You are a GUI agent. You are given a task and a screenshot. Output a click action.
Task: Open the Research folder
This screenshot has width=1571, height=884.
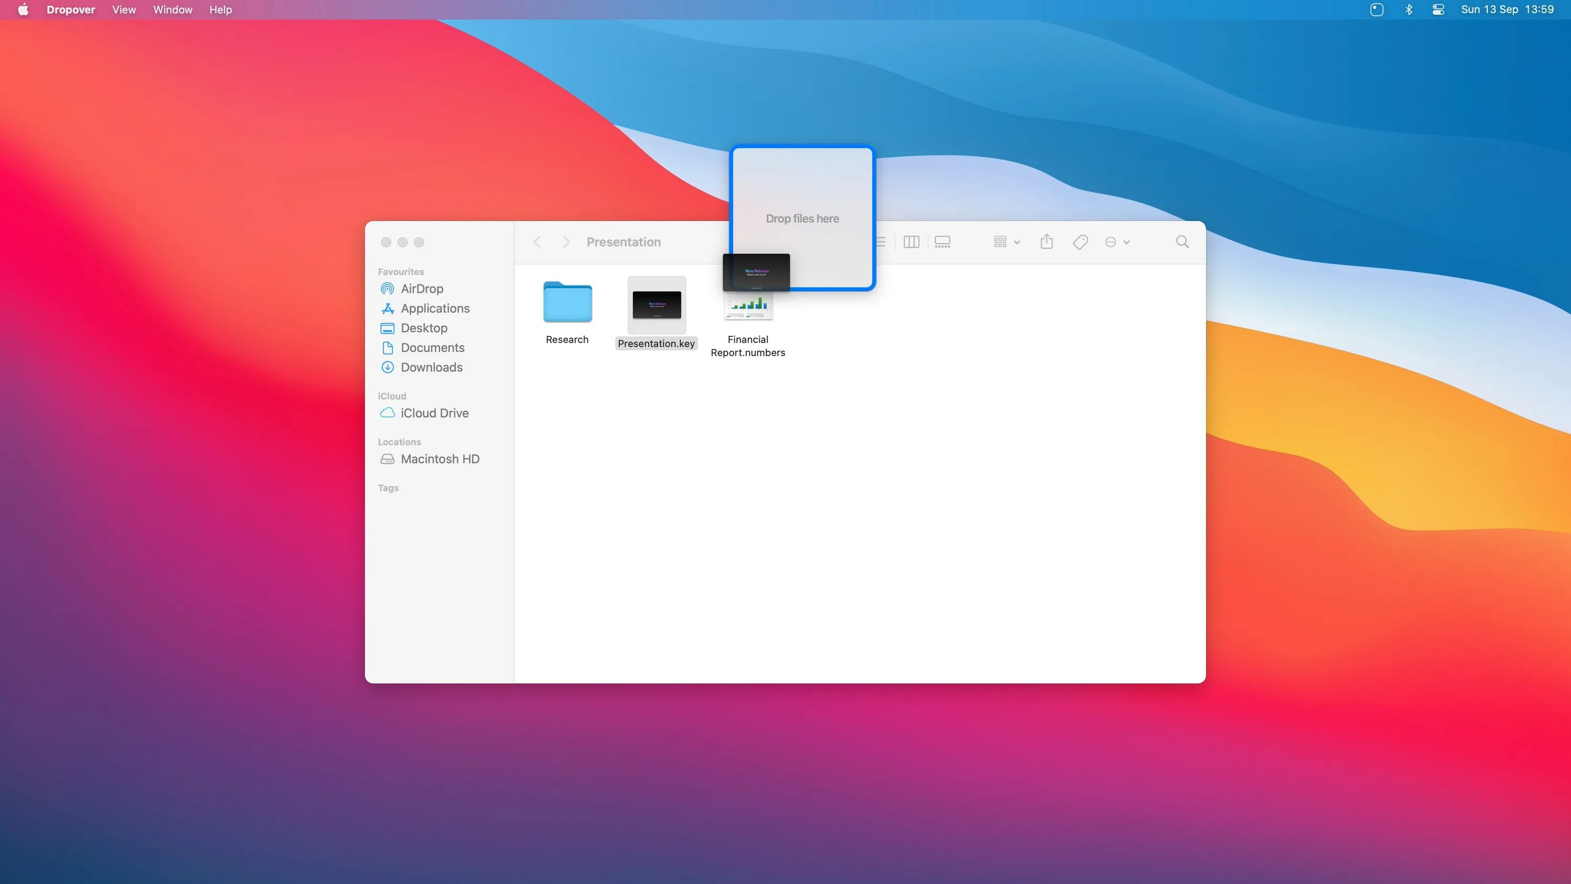(567, 303)
